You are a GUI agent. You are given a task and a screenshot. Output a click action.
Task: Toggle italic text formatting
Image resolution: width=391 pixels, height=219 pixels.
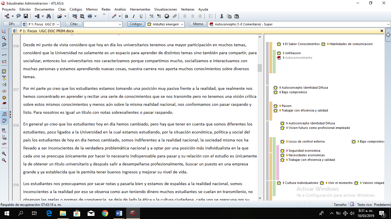pyautogui.click(x=134, y=16)
